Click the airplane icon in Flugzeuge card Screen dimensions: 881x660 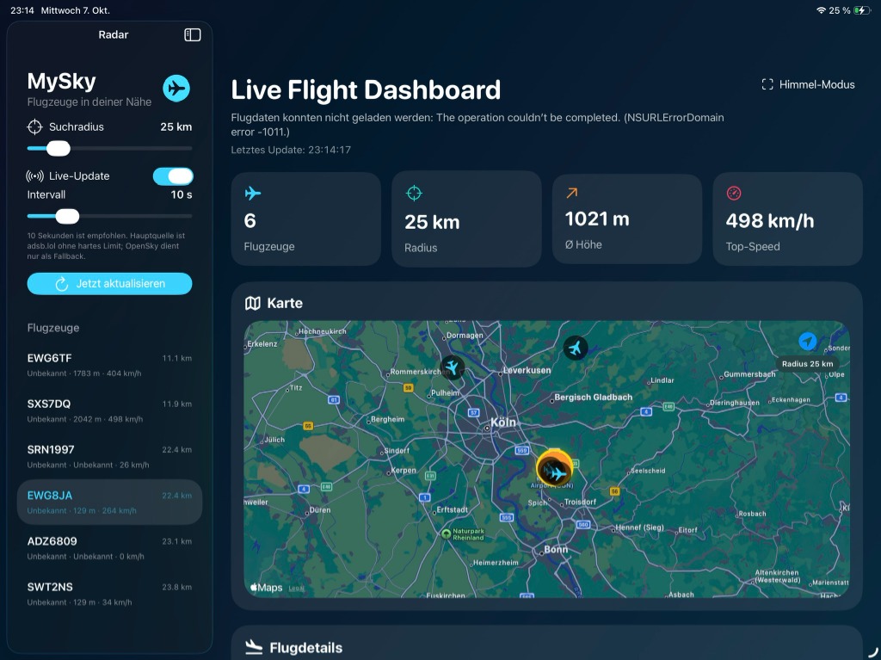pyautogui.click(x=253, y=194)
